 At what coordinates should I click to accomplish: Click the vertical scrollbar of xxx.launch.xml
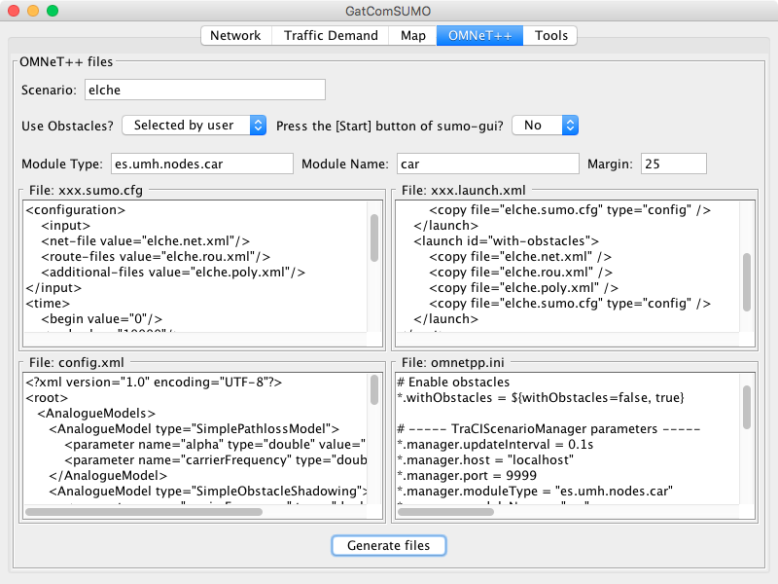point(747,280)
